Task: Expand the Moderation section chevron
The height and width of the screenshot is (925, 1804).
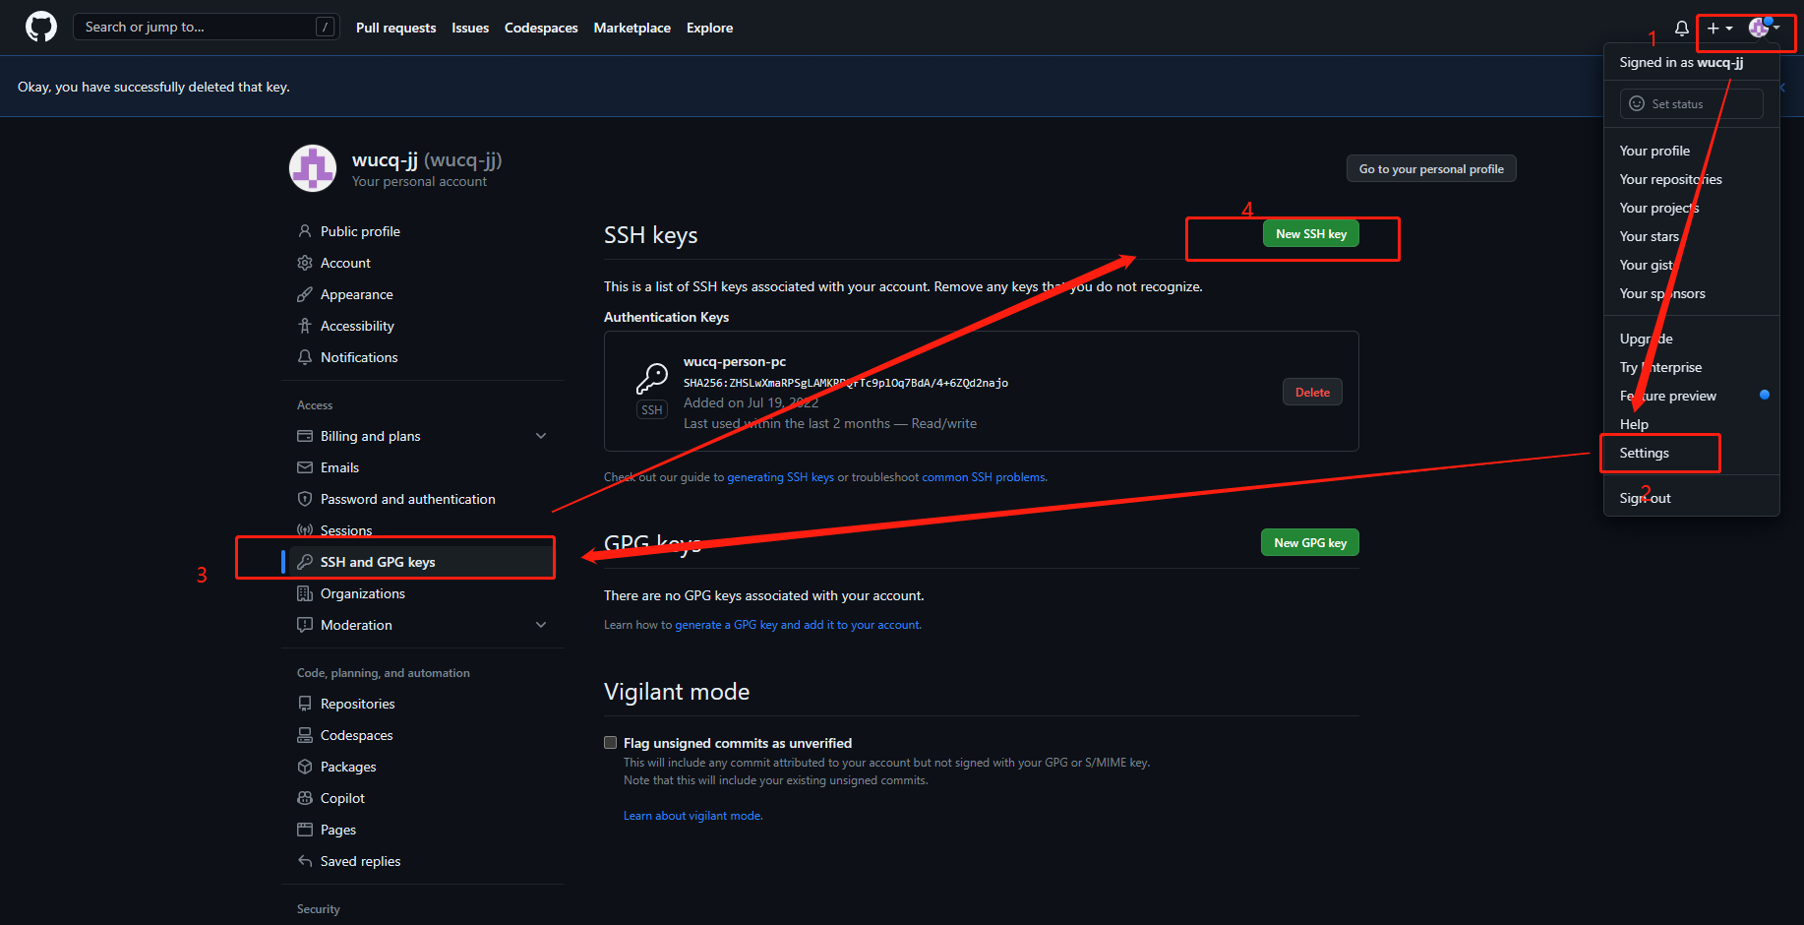Action: click(x=541, y=625)
